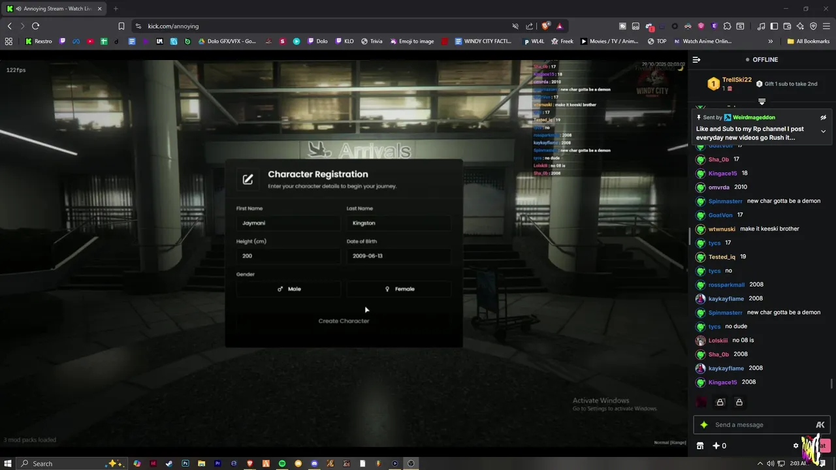The height and width of the screenshot is (470, 836).
Task: Reload the current page
Action: pos(35,26)
